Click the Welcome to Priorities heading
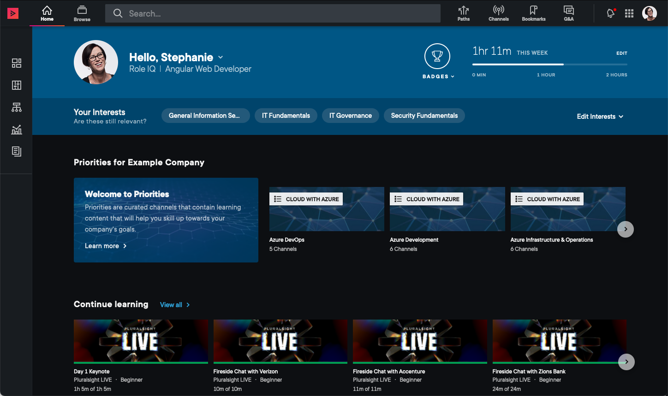 pyautogui.click(x=127, y=194)
